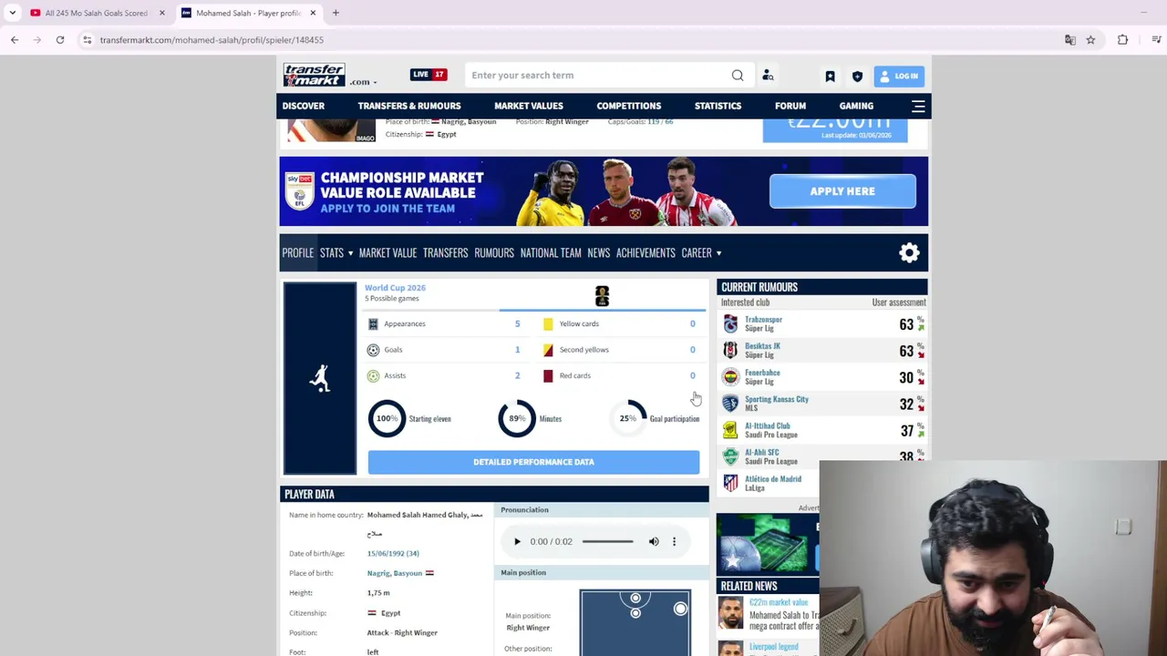This screenshot has height=656, width=1167.
Task: Click the LOG IN button
Action: (899, 76)
